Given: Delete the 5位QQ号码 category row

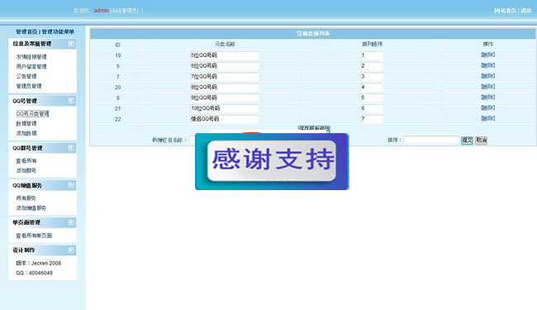Looking at the screenshot, I should tap(487, 55).
